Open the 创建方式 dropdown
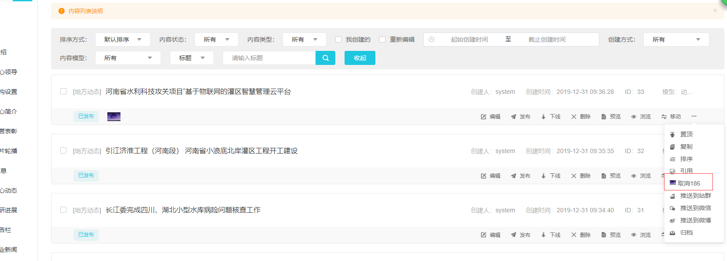 click(676, 39)
